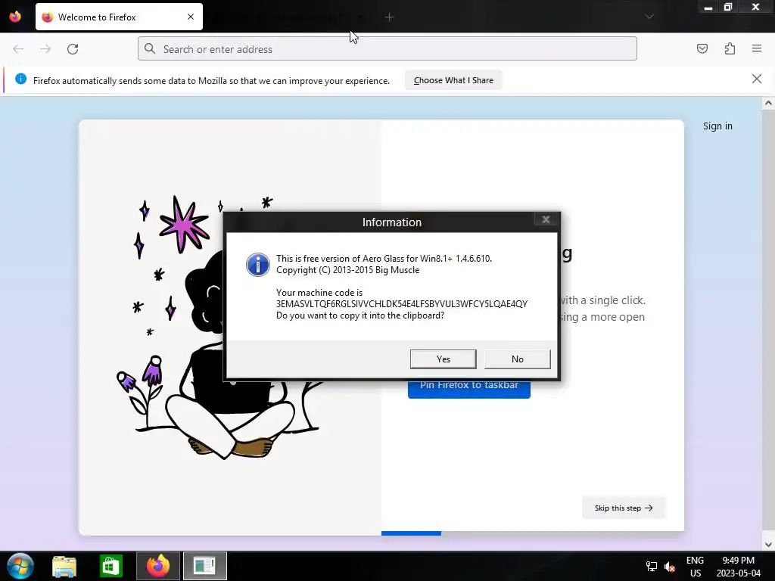
Task: Dismiss the Mozilla data notification bar
Action: 756,79
